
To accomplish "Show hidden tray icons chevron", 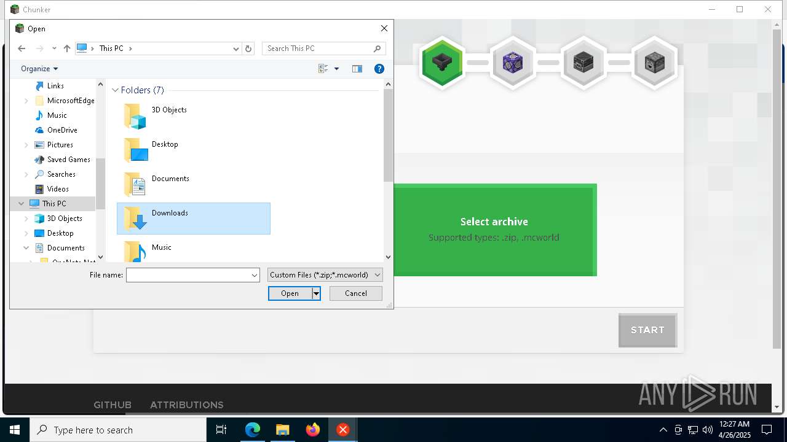I will click(663, 430).
